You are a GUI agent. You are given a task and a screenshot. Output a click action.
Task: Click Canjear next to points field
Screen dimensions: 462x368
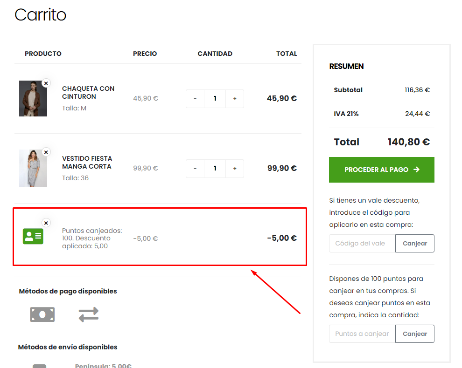414,334
